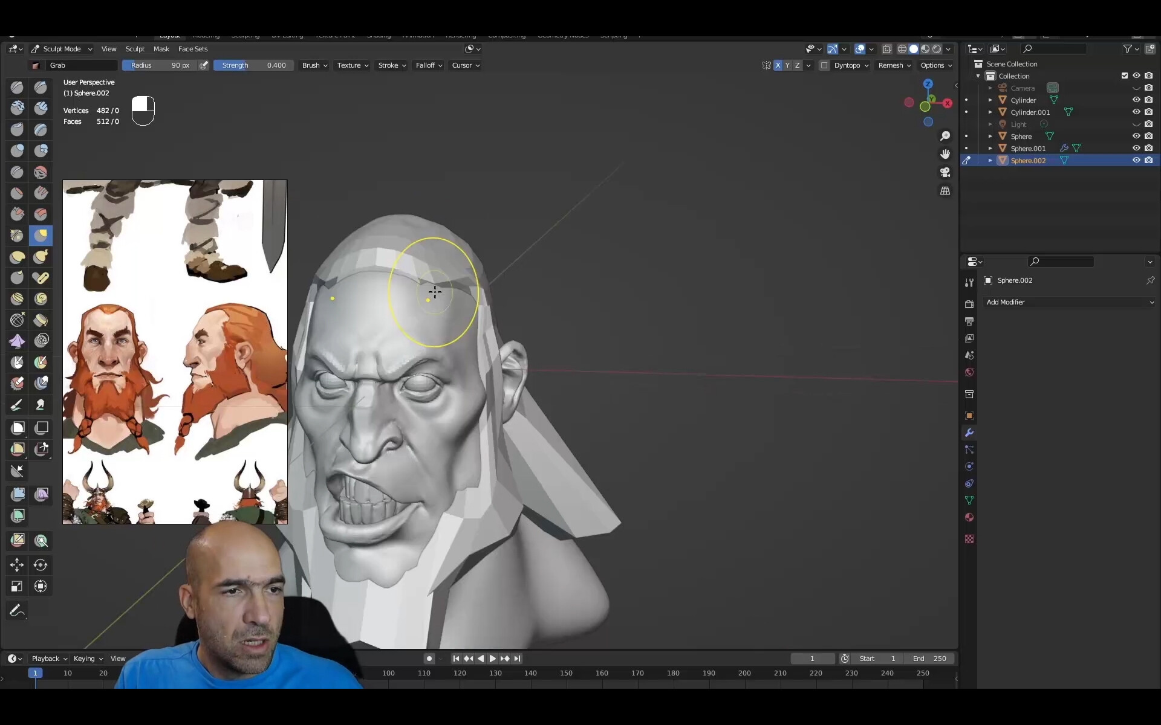1161x725 pixels.
Task: Select the Annotate tool at toolbar bottom
Action: 17,610
